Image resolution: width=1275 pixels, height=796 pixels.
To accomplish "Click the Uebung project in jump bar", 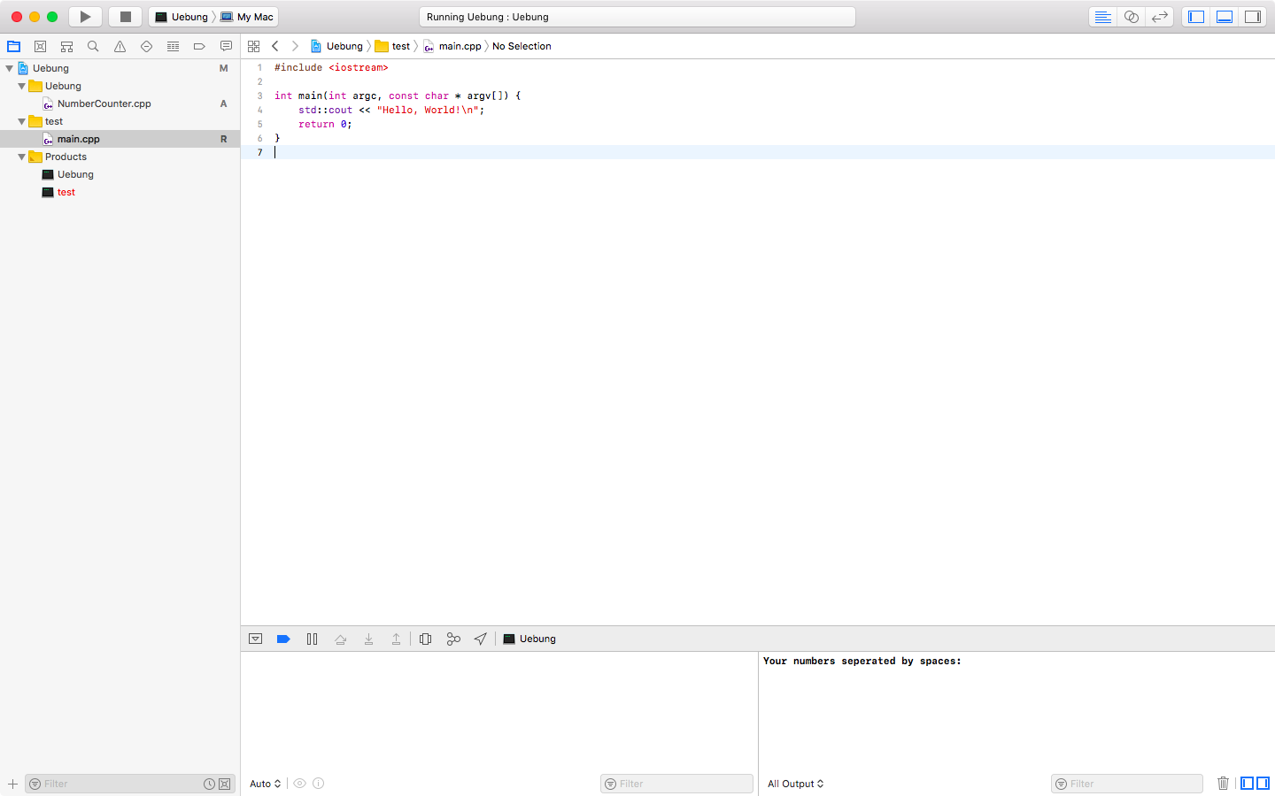I will (x=336, y=46).
